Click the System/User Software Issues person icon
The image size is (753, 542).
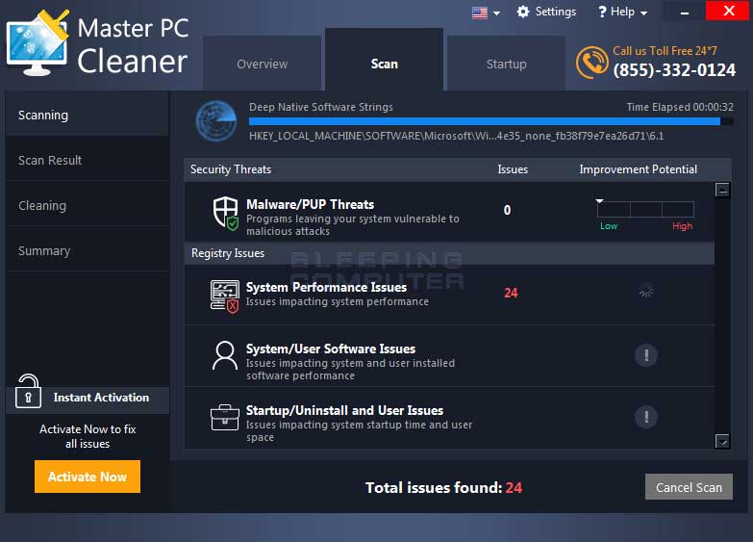coord(225,355)
